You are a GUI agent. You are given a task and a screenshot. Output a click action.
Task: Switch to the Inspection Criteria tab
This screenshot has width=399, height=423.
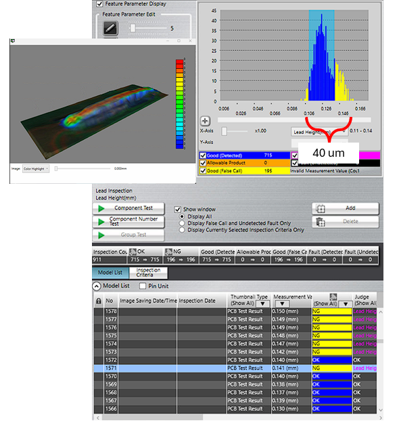click(x=148, y=272)
